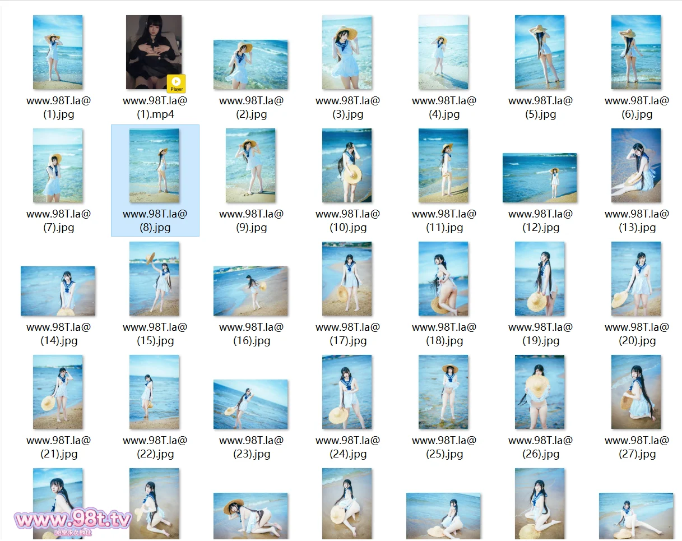The height and width of the screenshot is (541, 682).
Task: Click the file name label www.98T.la@(25).jpg
Action: click(444, 447)
